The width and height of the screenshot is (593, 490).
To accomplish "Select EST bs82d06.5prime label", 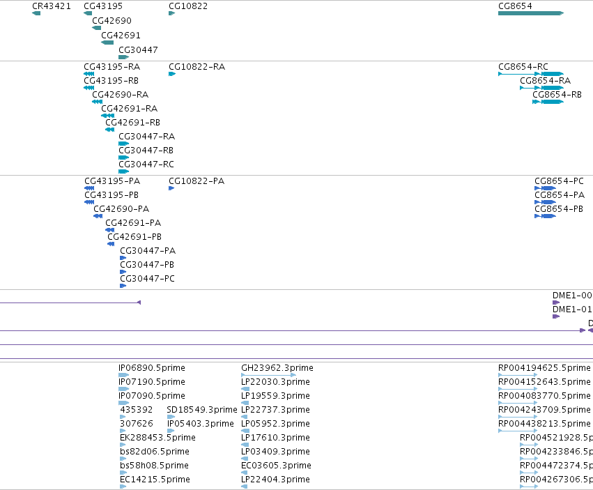I will point(155,452).
